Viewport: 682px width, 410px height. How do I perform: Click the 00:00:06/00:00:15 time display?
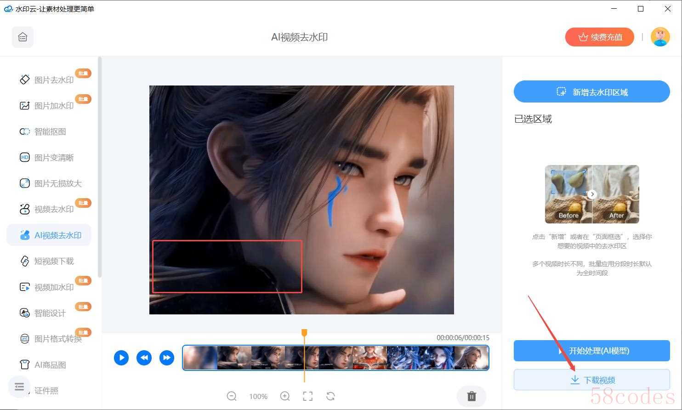point(463,338)
